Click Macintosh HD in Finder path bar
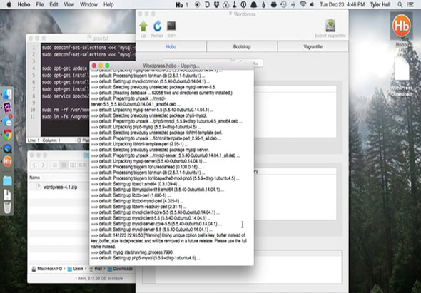This screenshot has width=421, height=293. pyautogui.click(x=47, y=269)
